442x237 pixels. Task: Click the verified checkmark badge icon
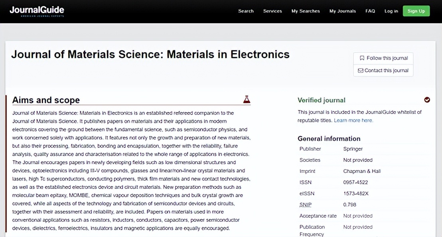tap(427, 100)
